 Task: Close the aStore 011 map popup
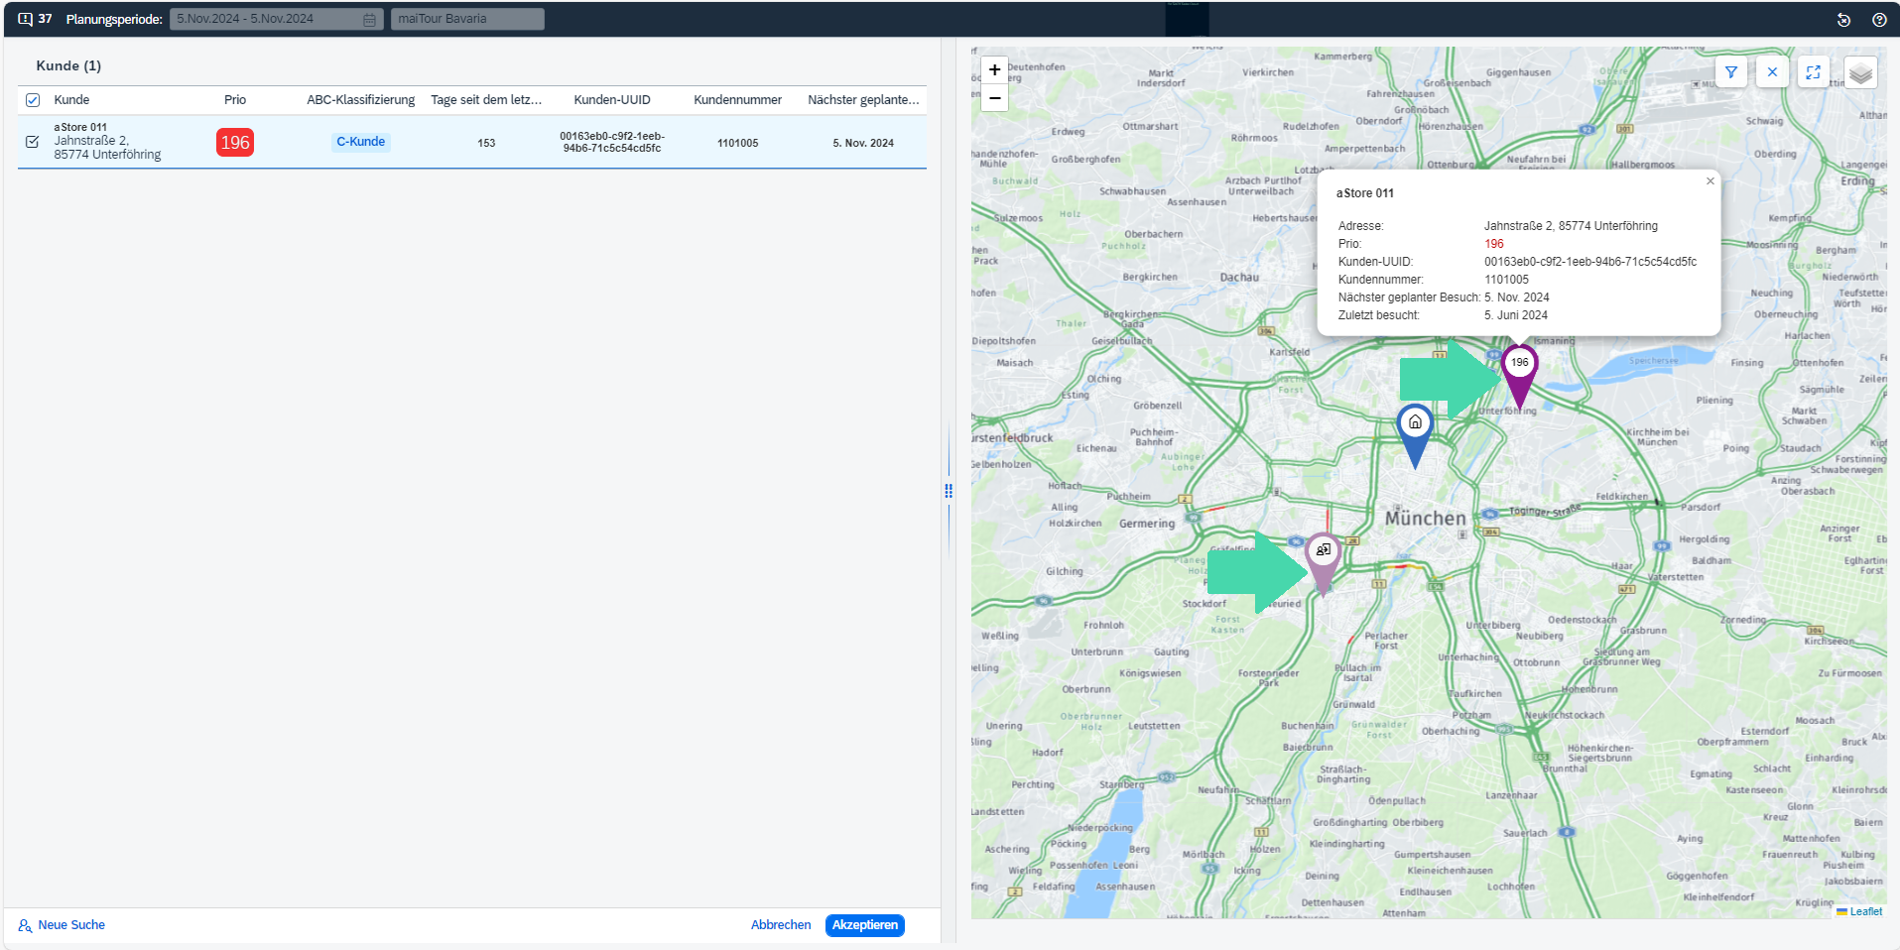pos(1710,181)
